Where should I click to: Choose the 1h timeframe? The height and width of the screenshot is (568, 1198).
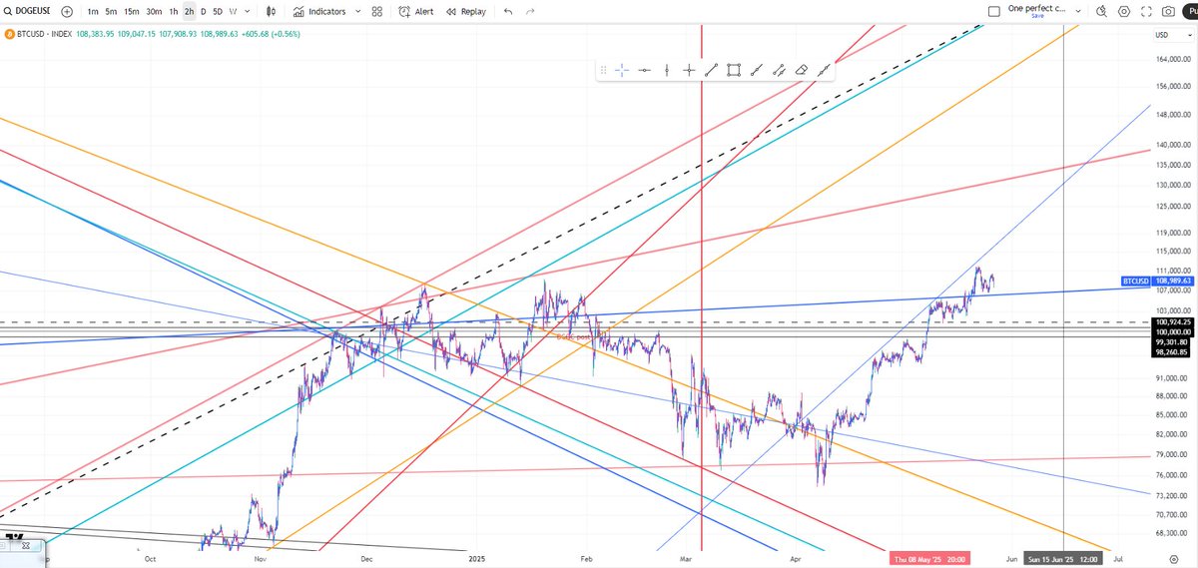pyautogui.click(x=174, y=11)
